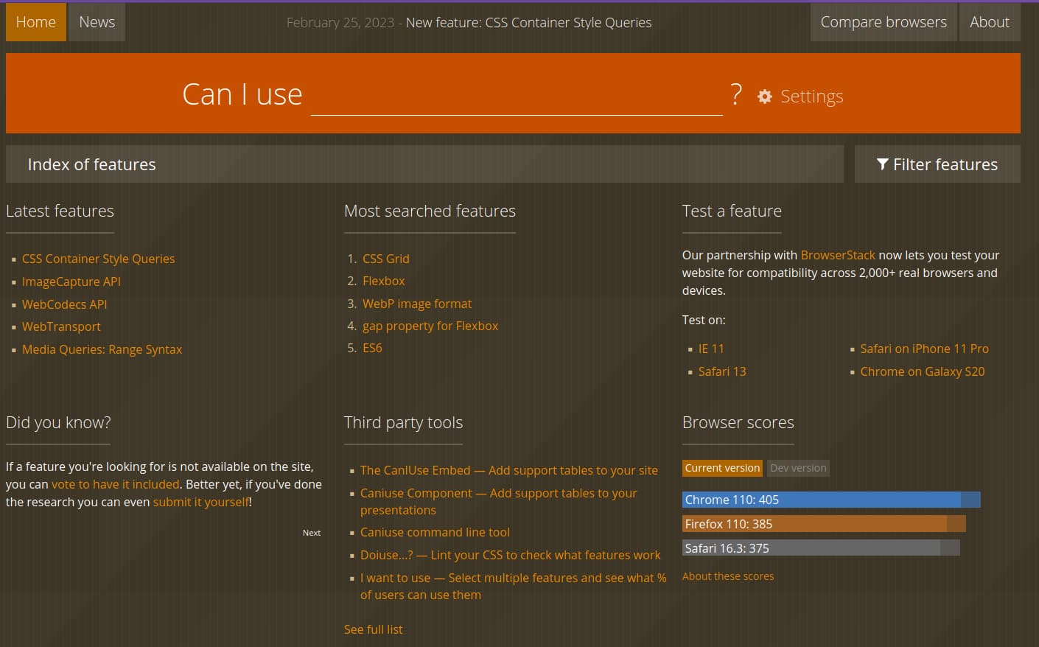Follow the BrowserStack partnership link
The image size is (1039, 647).
837,255
